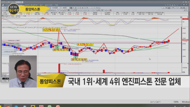Select the 5-minute interval button
The image size is (190, 107).
pyautogui.click(x=94, y=8)
